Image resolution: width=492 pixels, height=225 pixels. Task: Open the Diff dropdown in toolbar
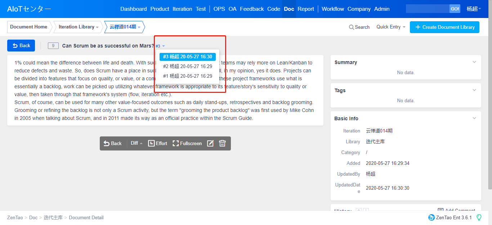coord(137,143)
